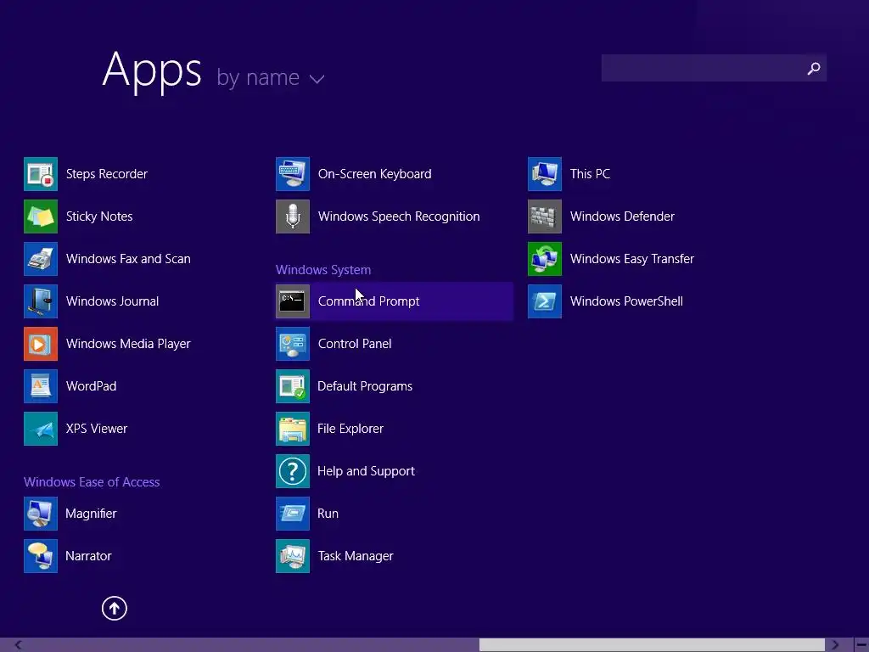869x652 pixels.
Task: Launch File Explorer via its icon
Action: coord(293,429)
